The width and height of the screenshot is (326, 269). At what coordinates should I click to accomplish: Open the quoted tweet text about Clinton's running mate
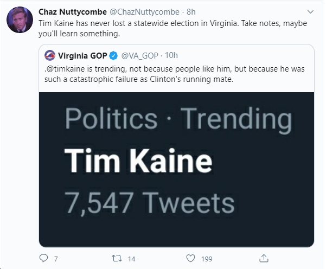coord(175,74)
